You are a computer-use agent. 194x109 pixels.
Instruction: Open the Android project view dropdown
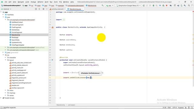point(6,9)
